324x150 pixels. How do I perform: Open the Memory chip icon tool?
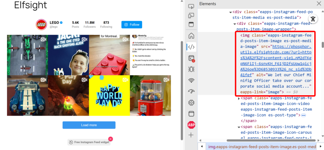pyautogui.click(x=191, y=103)
